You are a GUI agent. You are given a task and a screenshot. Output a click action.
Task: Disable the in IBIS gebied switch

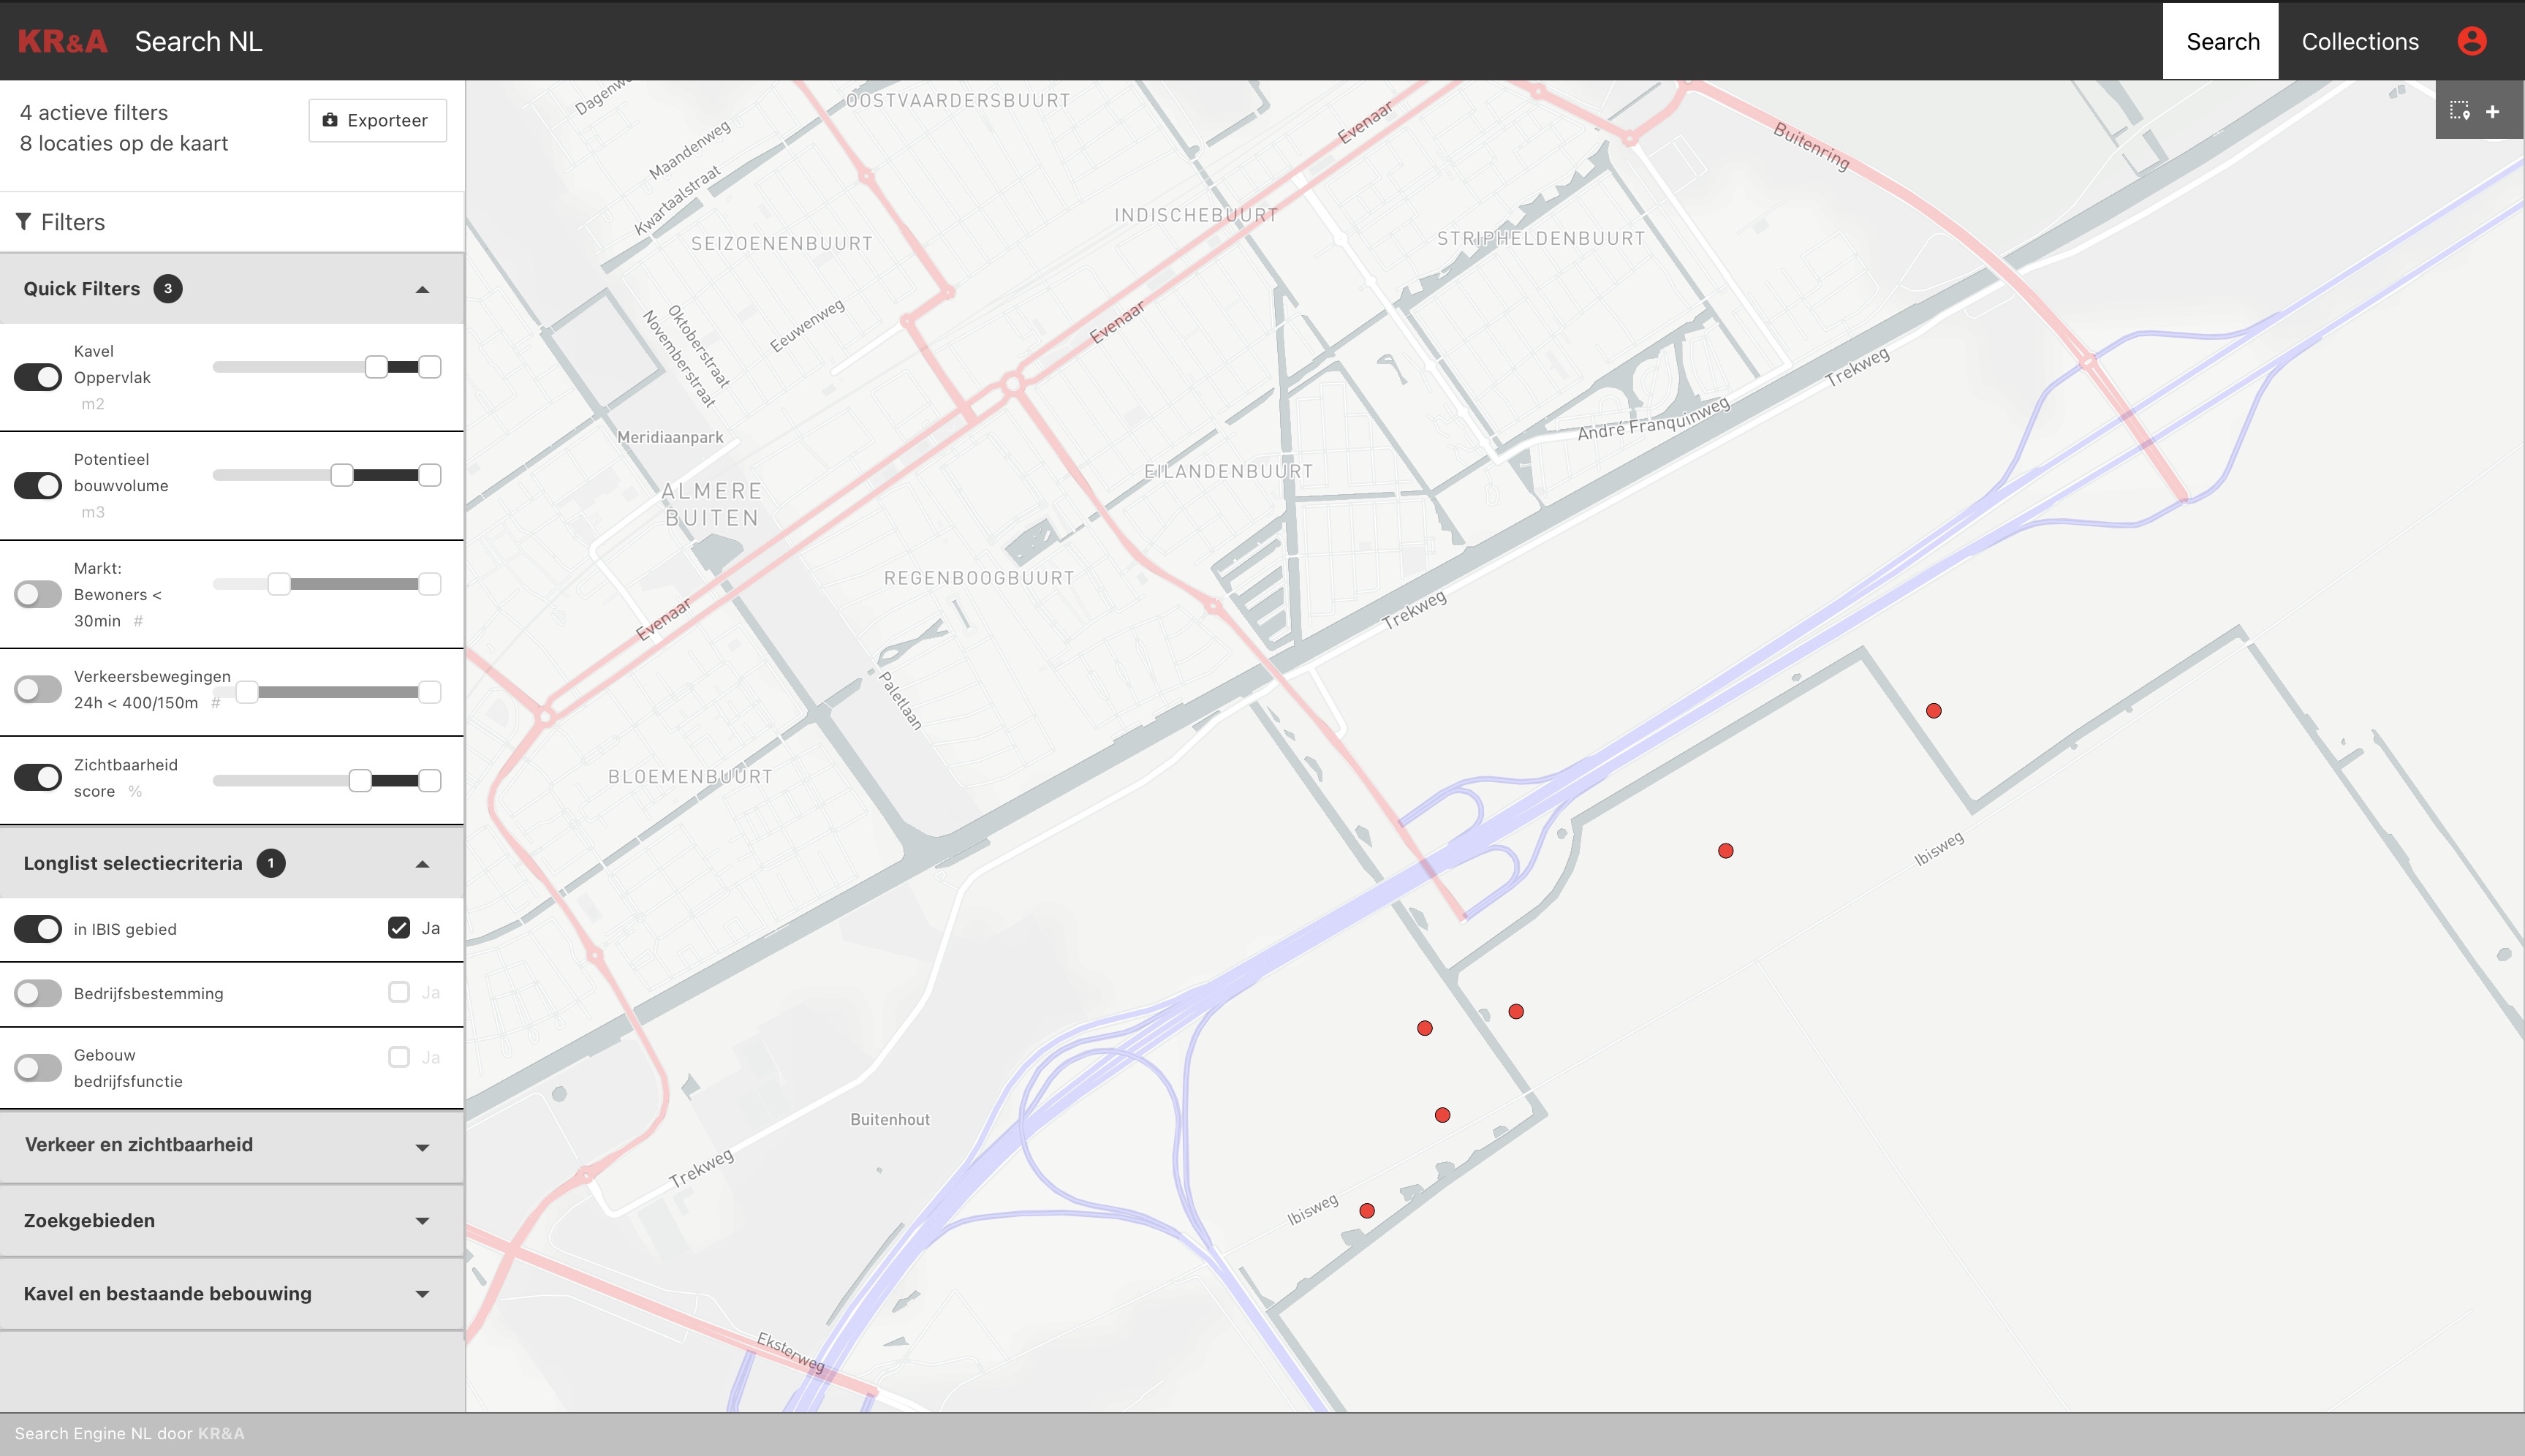[38, 929]
